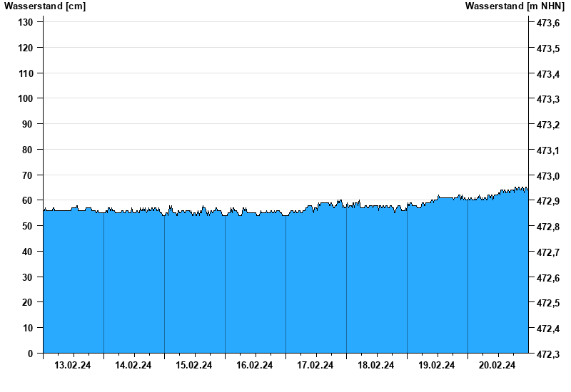Pick the date label 16.02.24

[255, 365]
